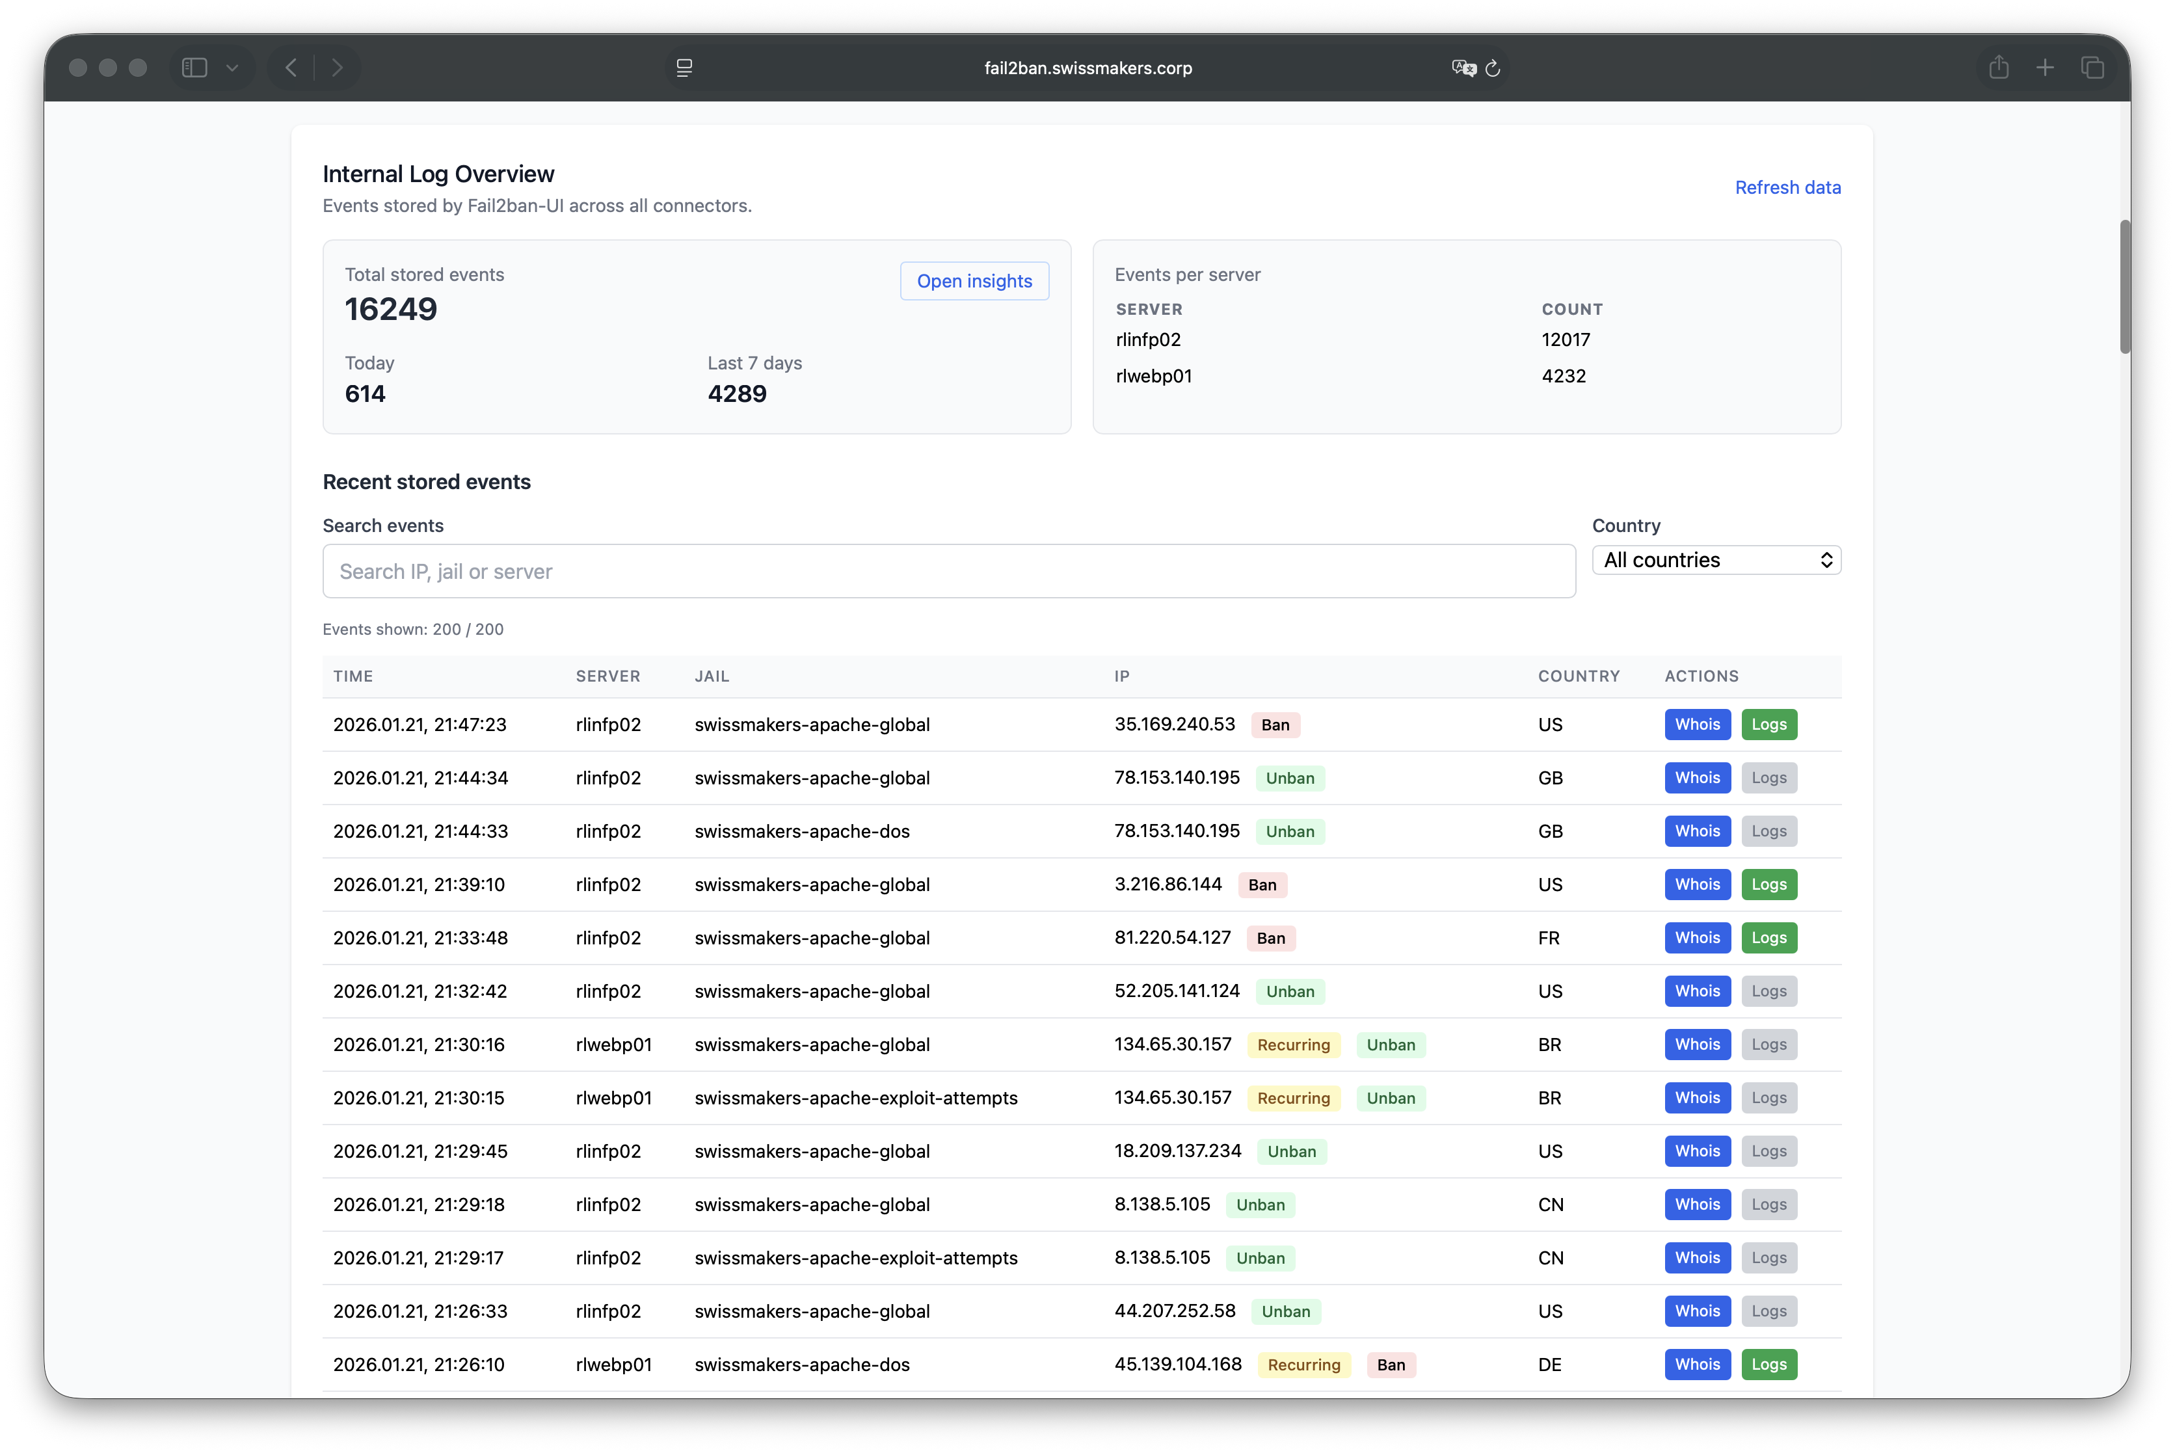Open the page reader icon in the address bar
2175x1453 pixels.
coord(684,68)
